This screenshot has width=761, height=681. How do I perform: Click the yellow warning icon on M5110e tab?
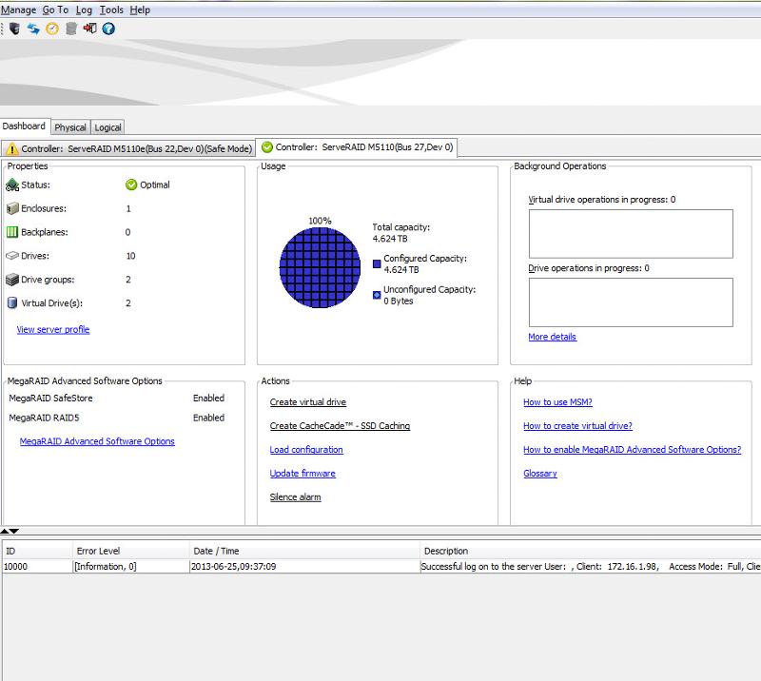click(12, 149)
